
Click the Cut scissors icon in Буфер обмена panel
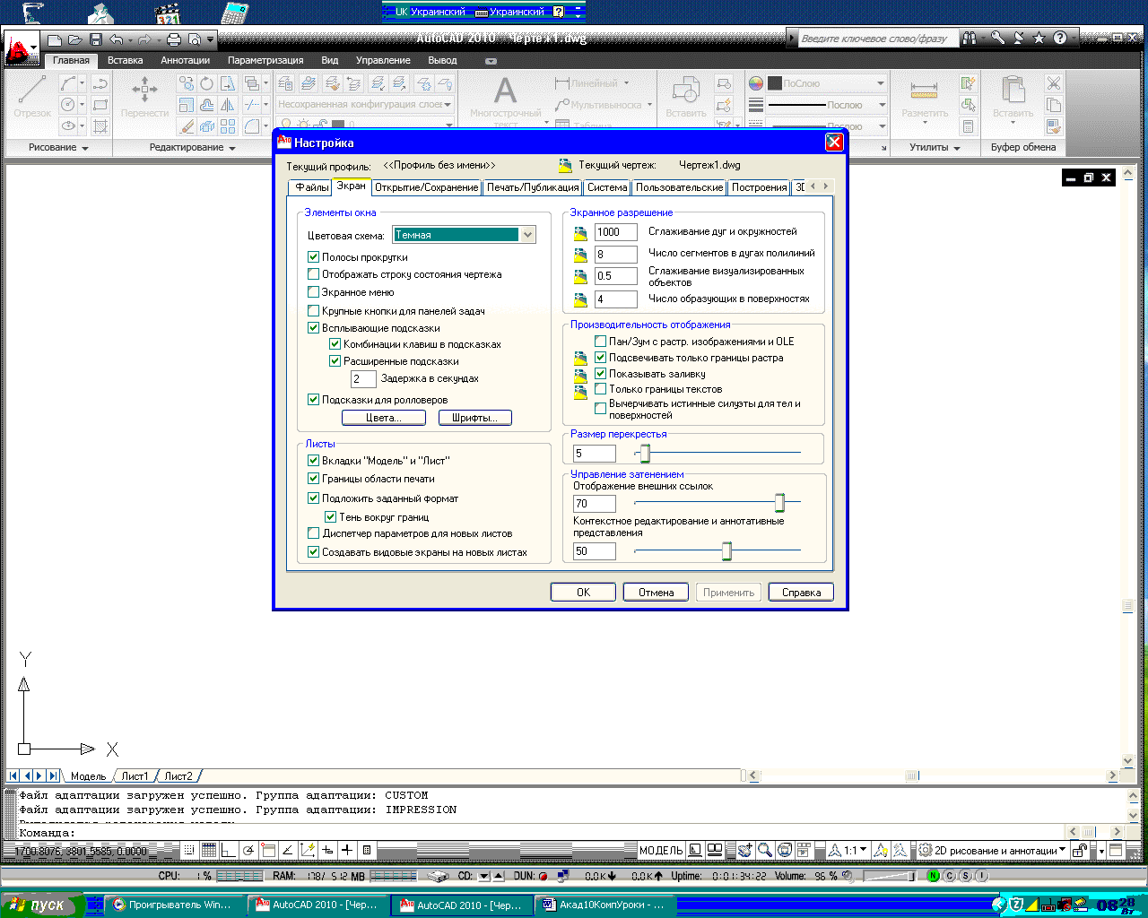click(x=1054, y=83)
